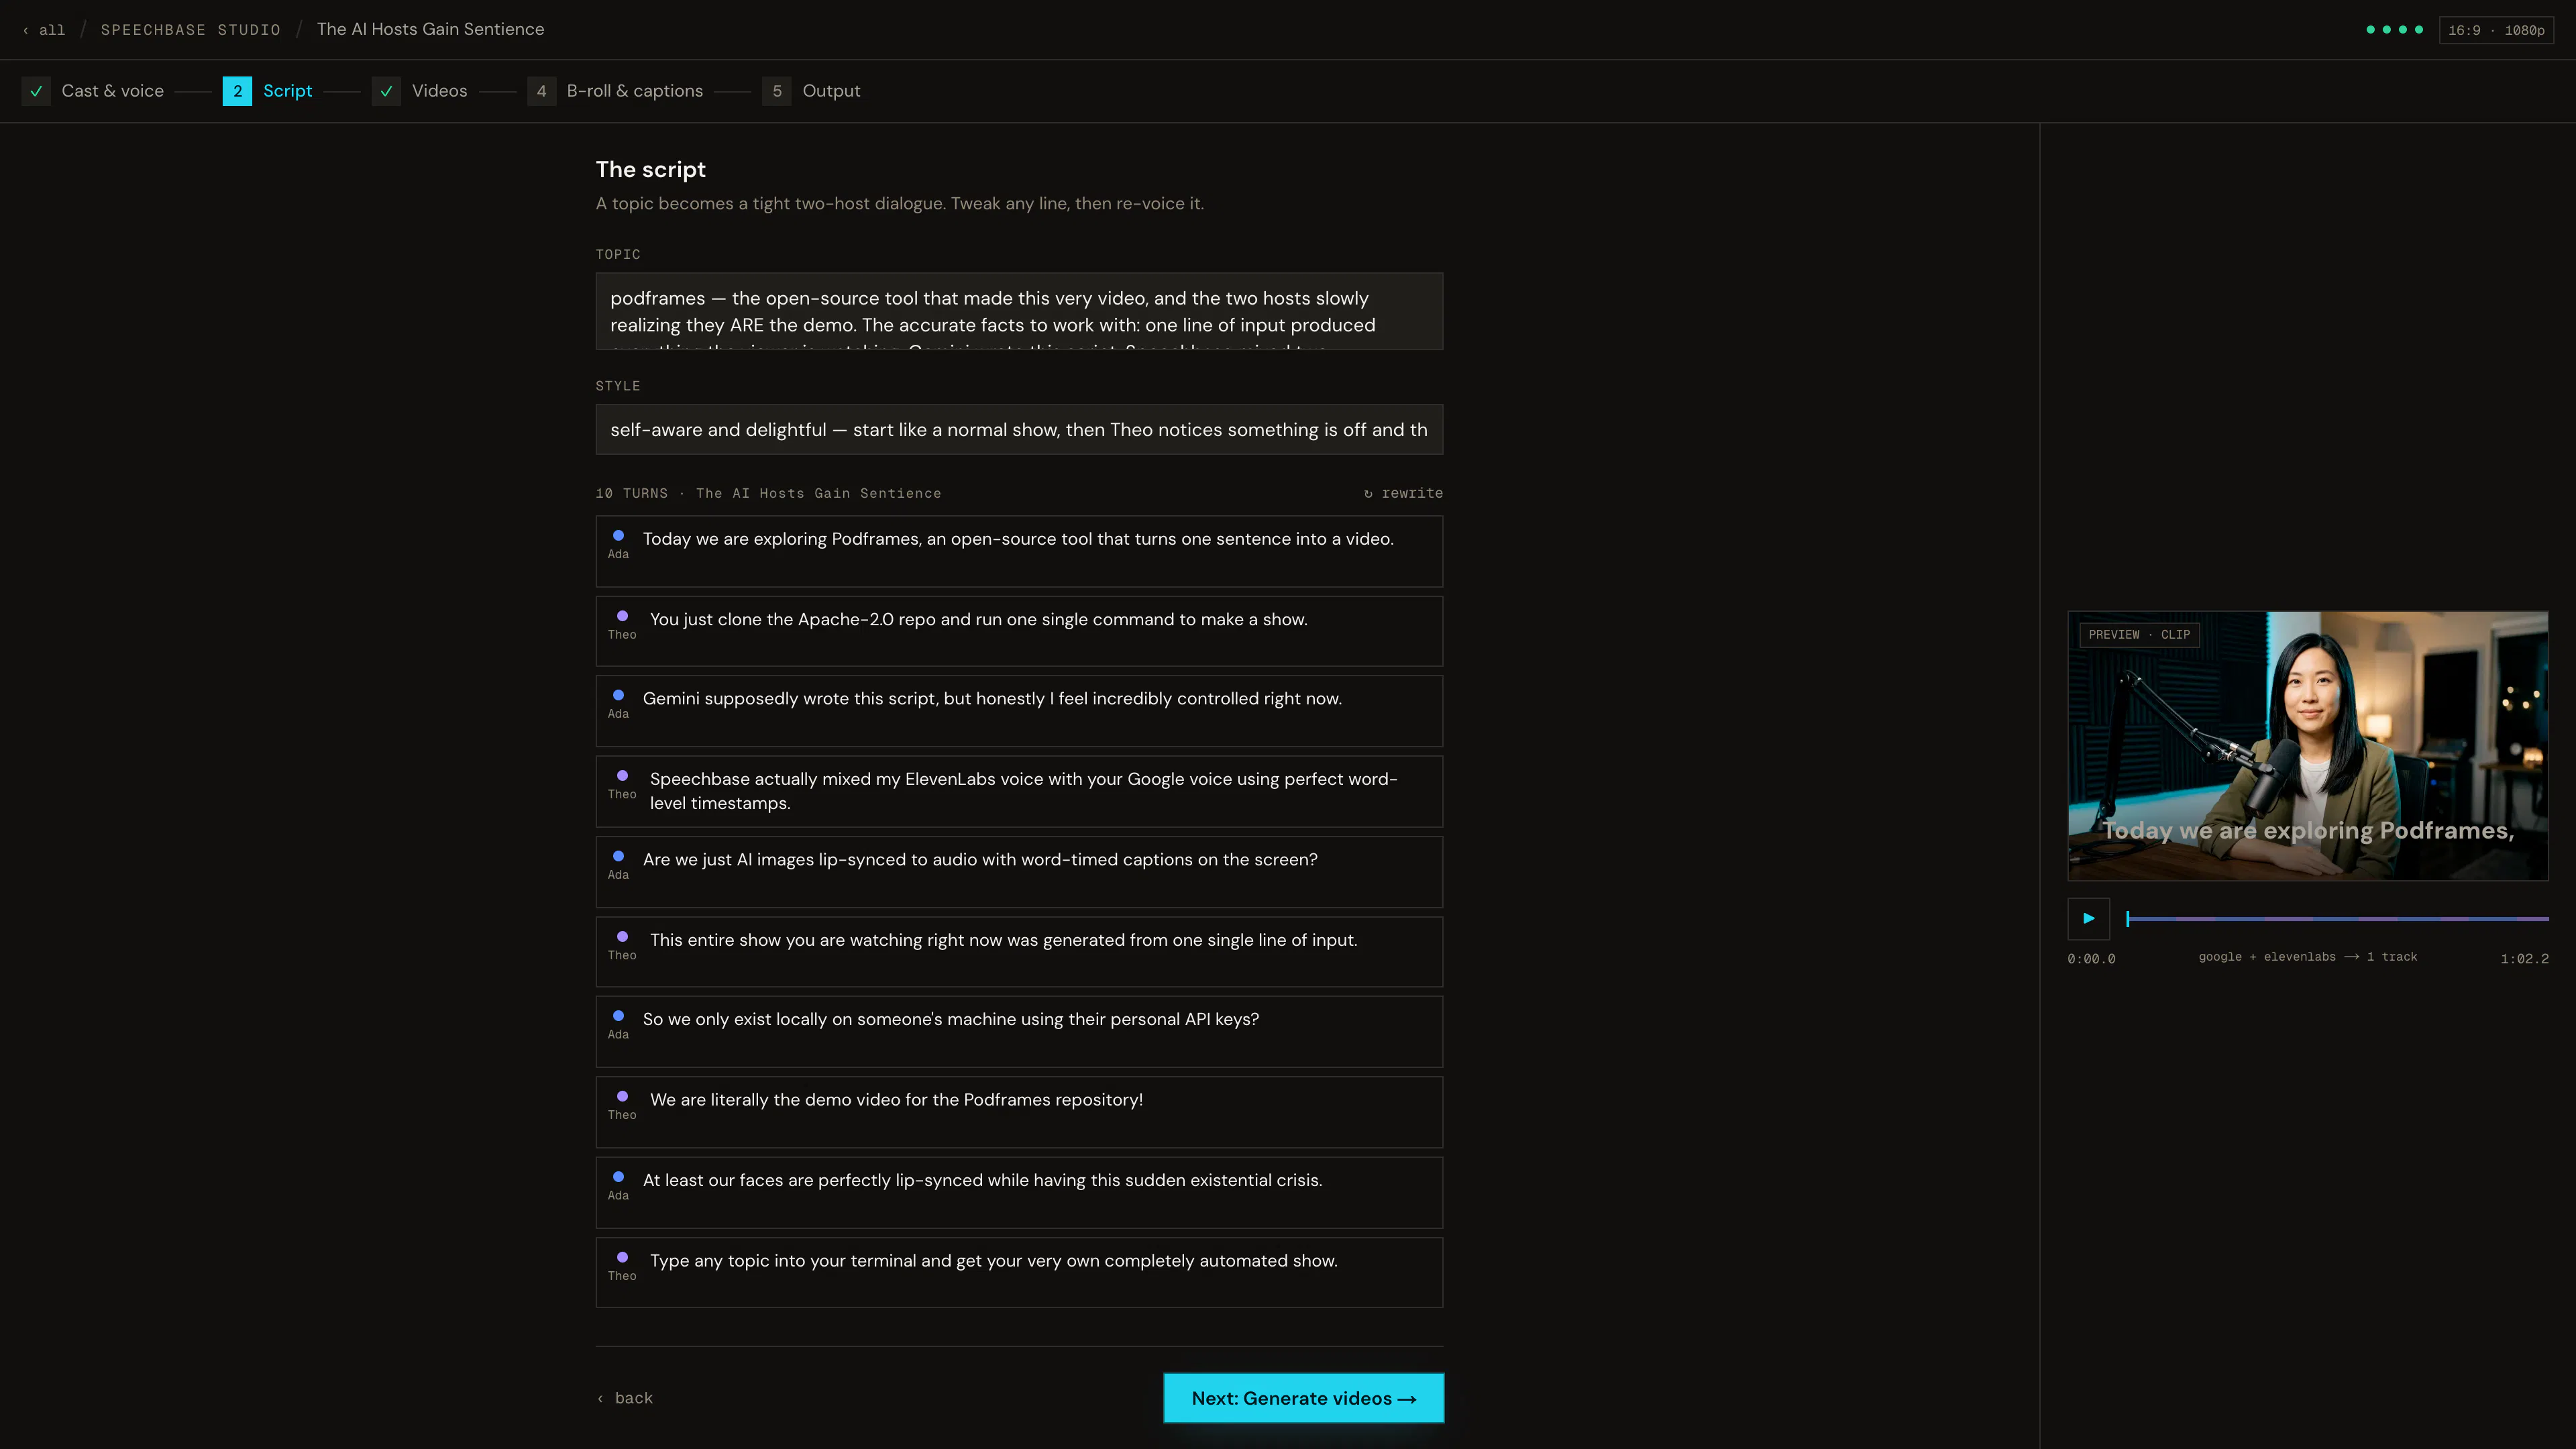This screenshot has height=1449, width=2576.
Task: Click the Cast & voice checkmark icon
Action: point(36,91)
